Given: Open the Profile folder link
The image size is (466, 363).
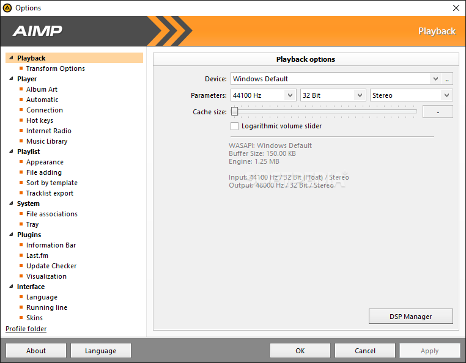Looking at the screenshot, I should (26, 329).
